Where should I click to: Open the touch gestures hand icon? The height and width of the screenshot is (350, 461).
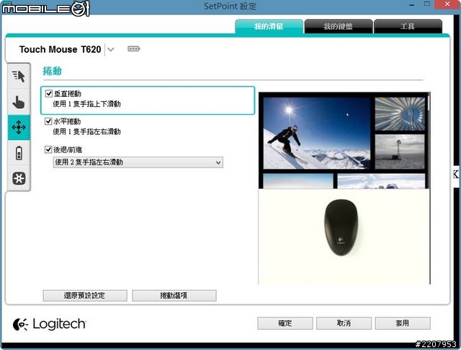(x=19, y=102)
